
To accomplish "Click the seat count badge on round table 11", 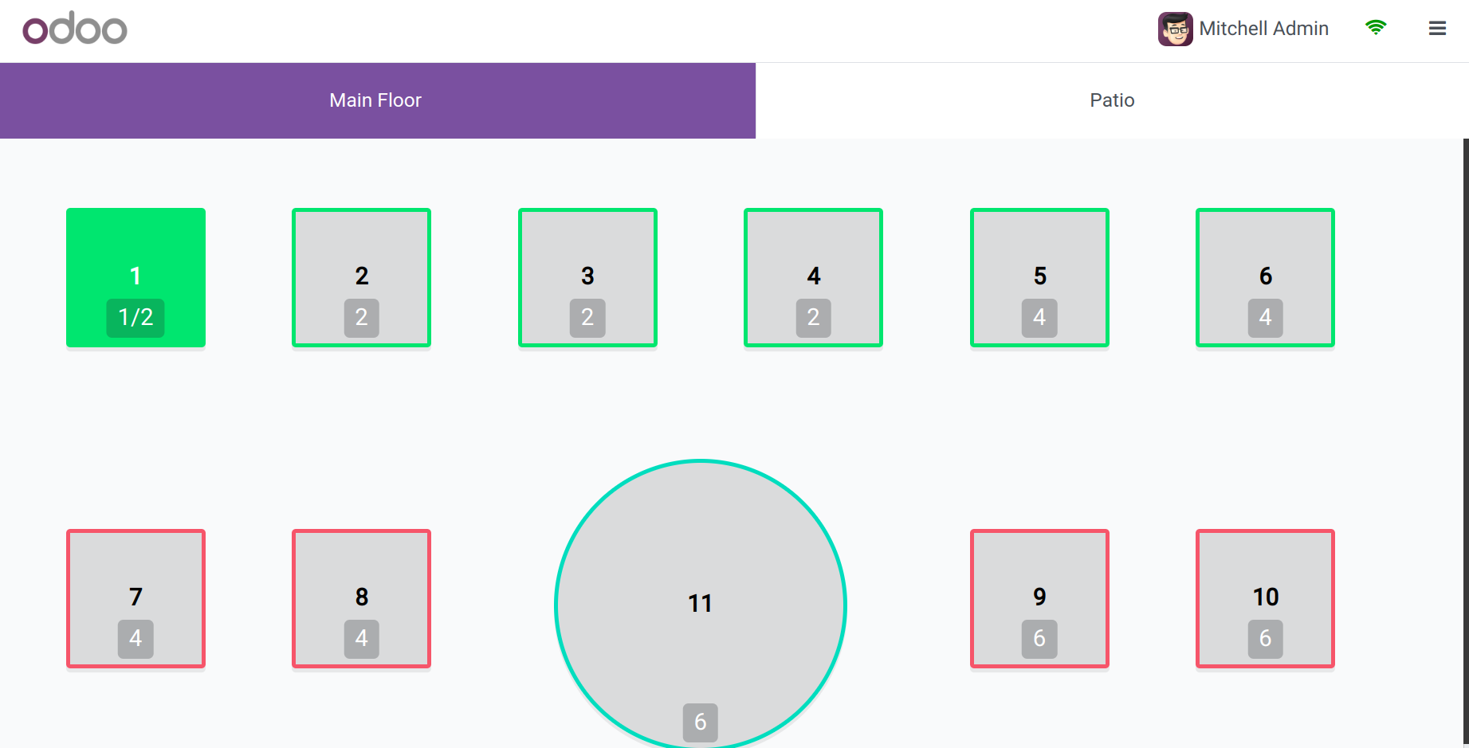I will (x=701, y=722).
